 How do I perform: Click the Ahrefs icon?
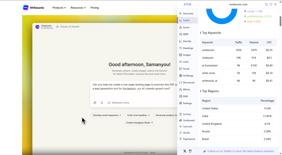pyautogui.click(x=181, y=133)
